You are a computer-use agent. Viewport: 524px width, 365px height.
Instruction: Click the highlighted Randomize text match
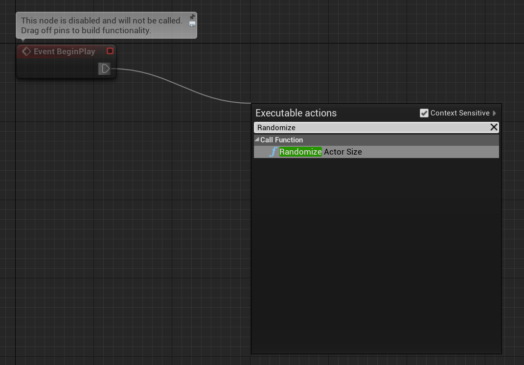[x=300, y=152]
